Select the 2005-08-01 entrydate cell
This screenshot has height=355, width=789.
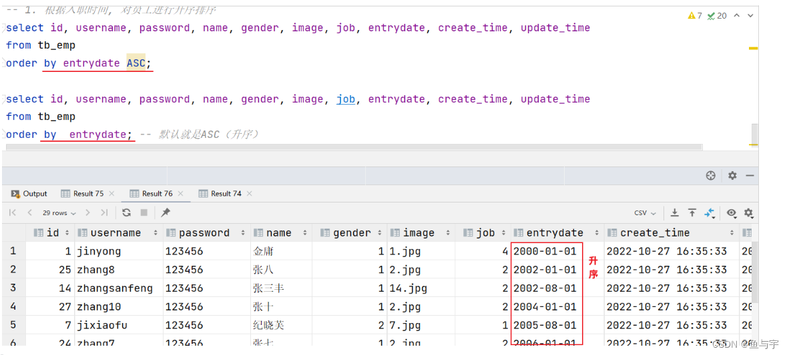point(557,326)
